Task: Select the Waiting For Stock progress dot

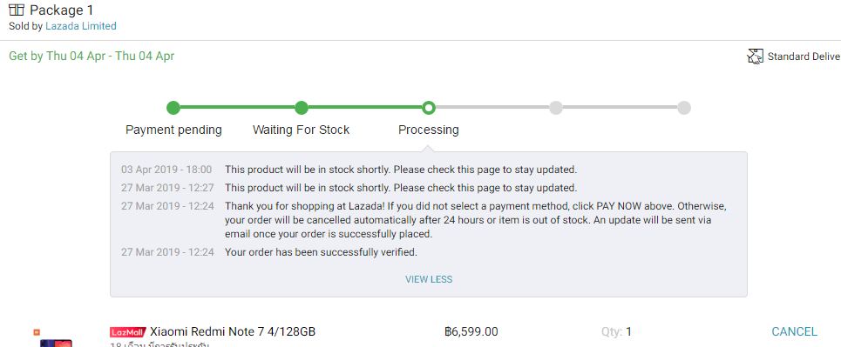Action: click(301, 108)
